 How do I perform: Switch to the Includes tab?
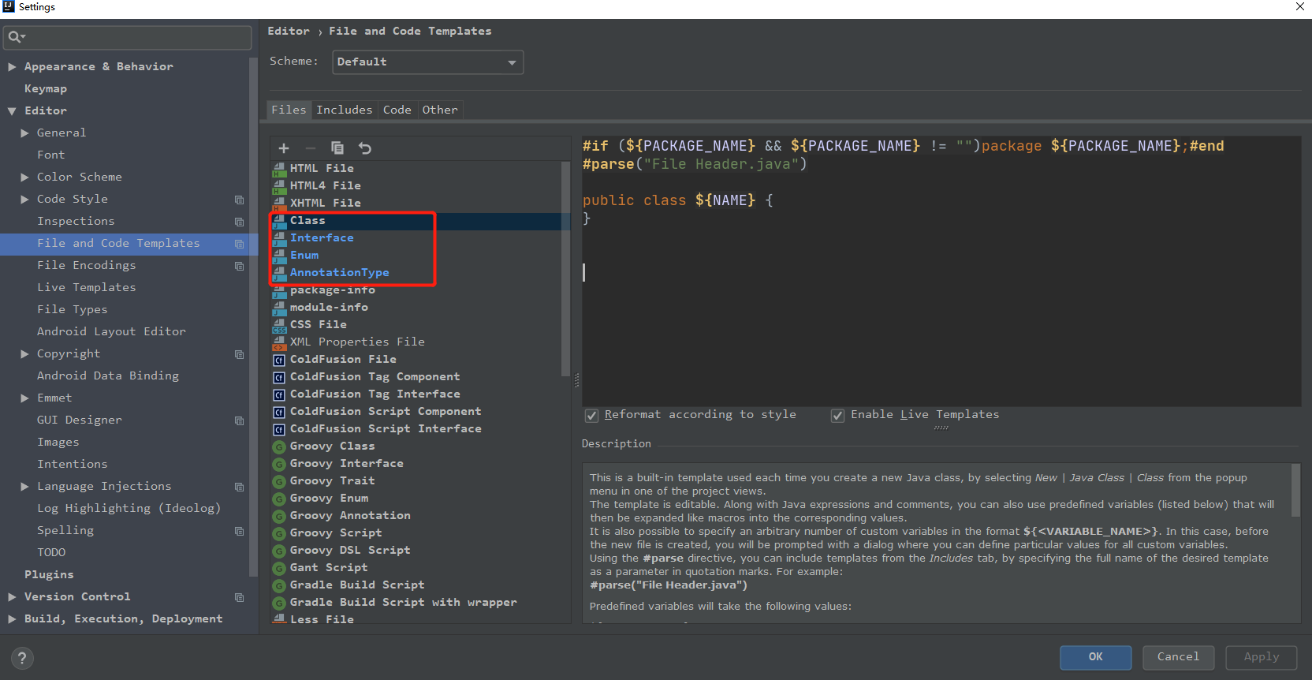tap(344, 110)
